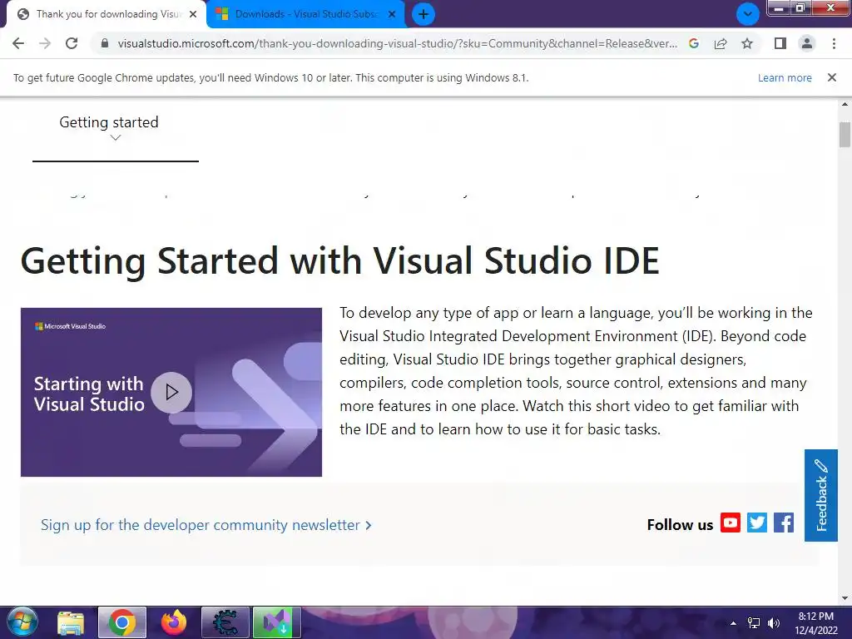This screenshot has width=852, height=639.
Task: Close the Downloads - Visual Studio tab
Action: click(392, 14)
